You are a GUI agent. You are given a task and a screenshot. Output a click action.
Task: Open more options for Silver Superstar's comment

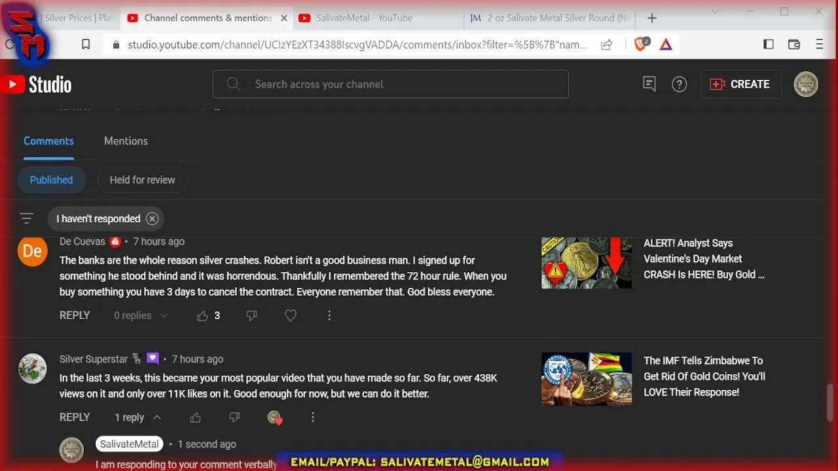click(x=313, y=417)
